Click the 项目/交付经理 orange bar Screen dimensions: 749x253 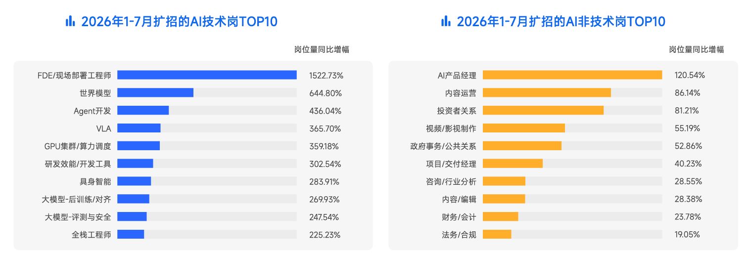pos(513,164)
